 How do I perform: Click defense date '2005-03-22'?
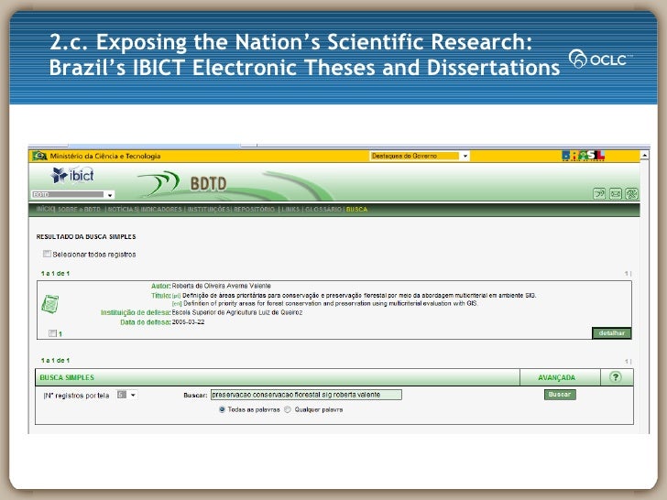click(x=188, y=321)
